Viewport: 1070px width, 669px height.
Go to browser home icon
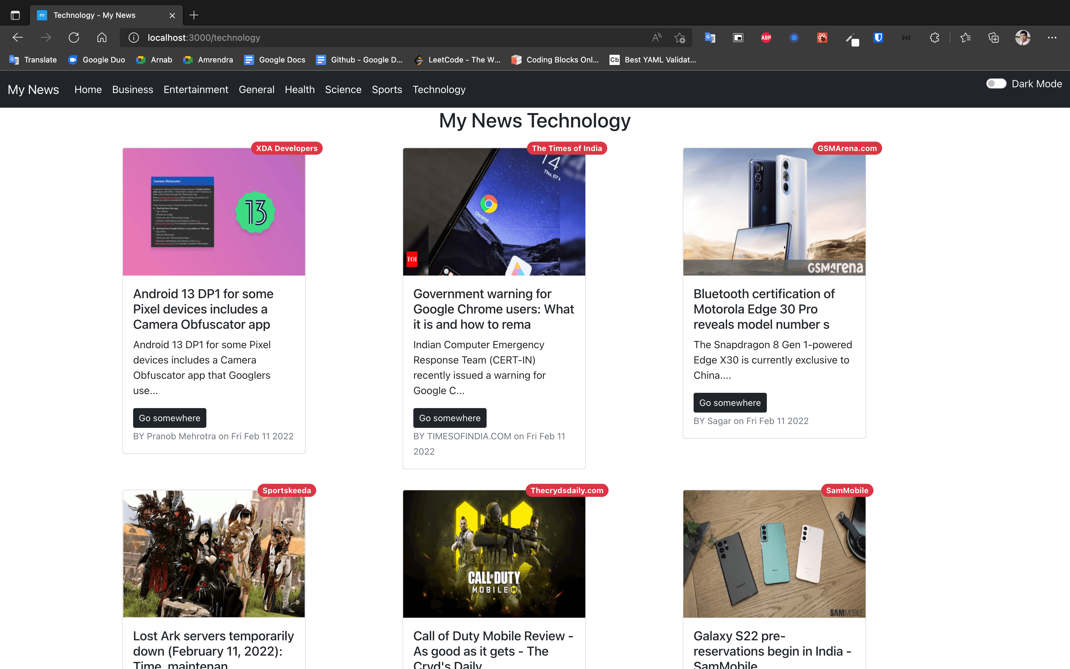pyautogui.click(x=102, y=38)
